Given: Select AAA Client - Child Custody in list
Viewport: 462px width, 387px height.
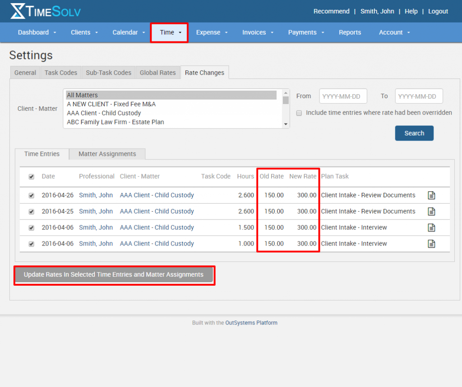Looking at the screenshot, I should (104, 113).
